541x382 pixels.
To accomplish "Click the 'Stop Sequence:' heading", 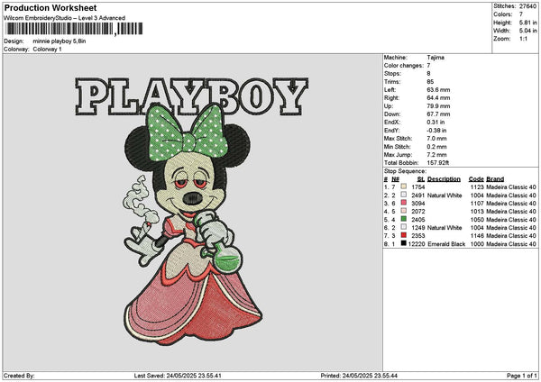I will [405, 171].
